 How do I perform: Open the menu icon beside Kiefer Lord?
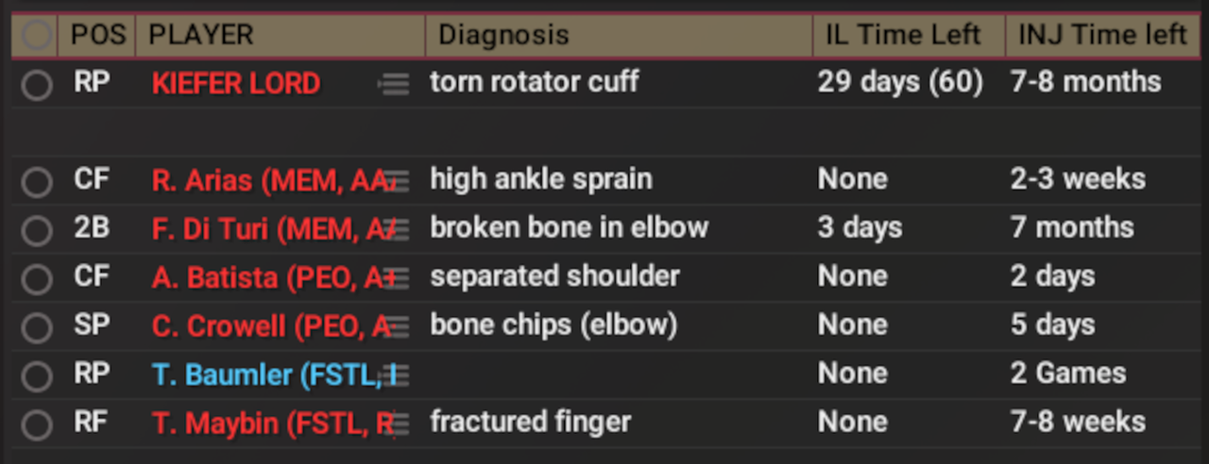click(394, 85)
